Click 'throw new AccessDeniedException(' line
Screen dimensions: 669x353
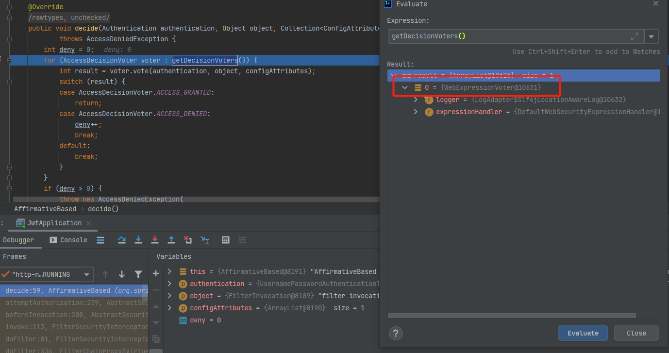121,199
